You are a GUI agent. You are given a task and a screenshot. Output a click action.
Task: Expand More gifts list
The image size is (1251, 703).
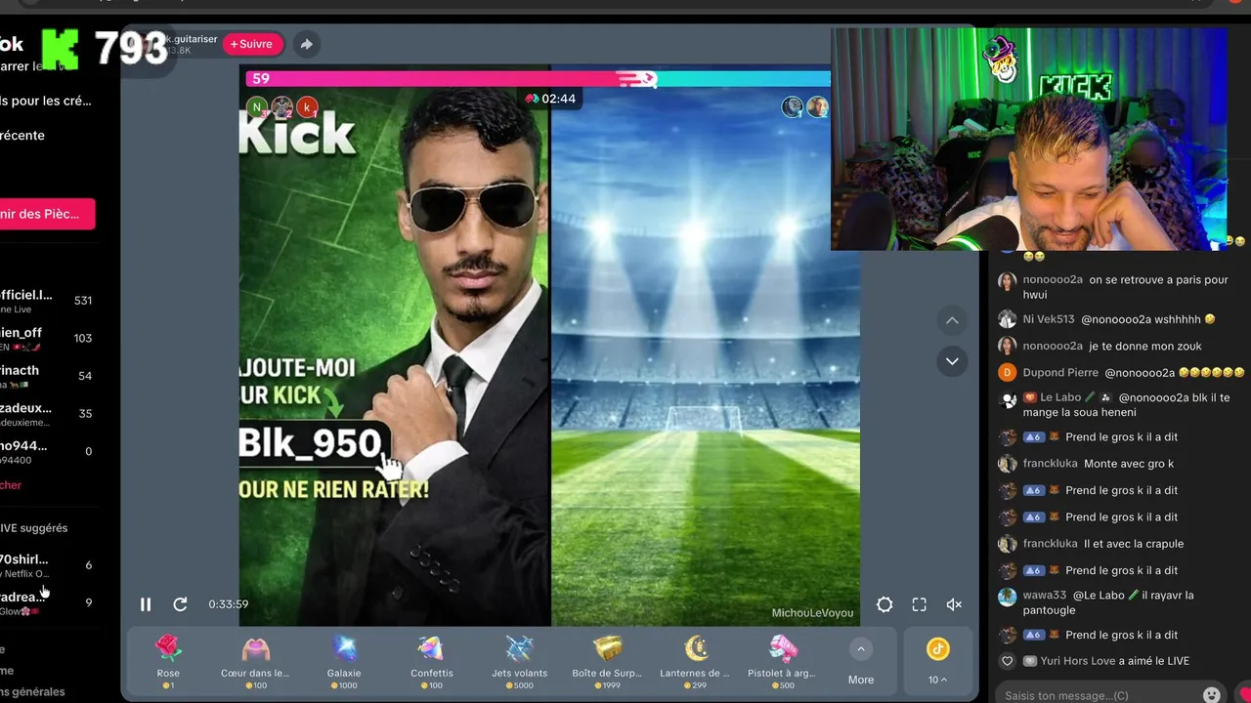click(x=861, y=662)
